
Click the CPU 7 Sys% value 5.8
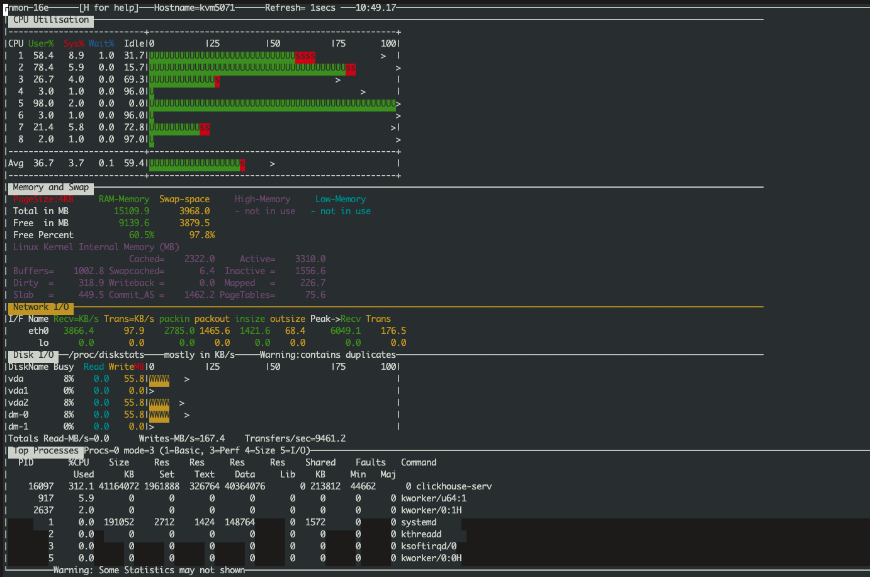(x=76, y=127)
